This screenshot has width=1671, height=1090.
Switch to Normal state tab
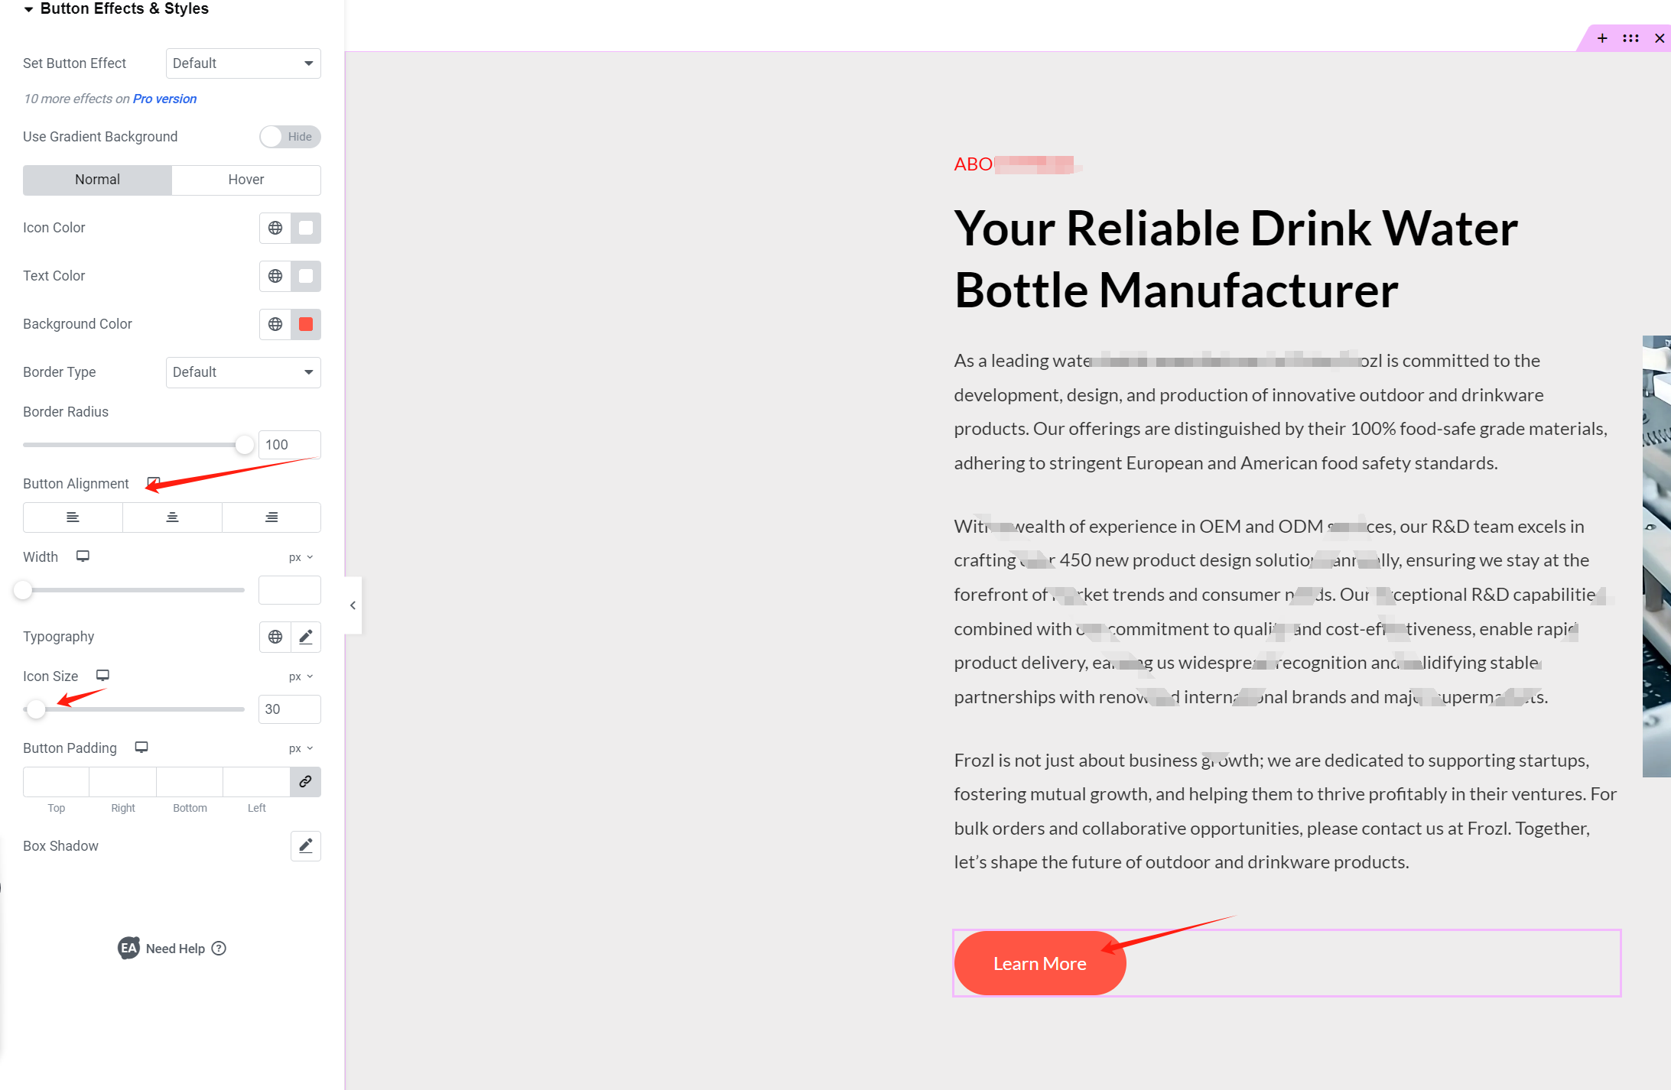tap(97, 179)
